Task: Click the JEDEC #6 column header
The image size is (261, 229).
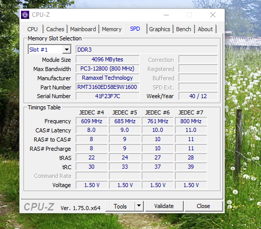Action: [158, 112]
